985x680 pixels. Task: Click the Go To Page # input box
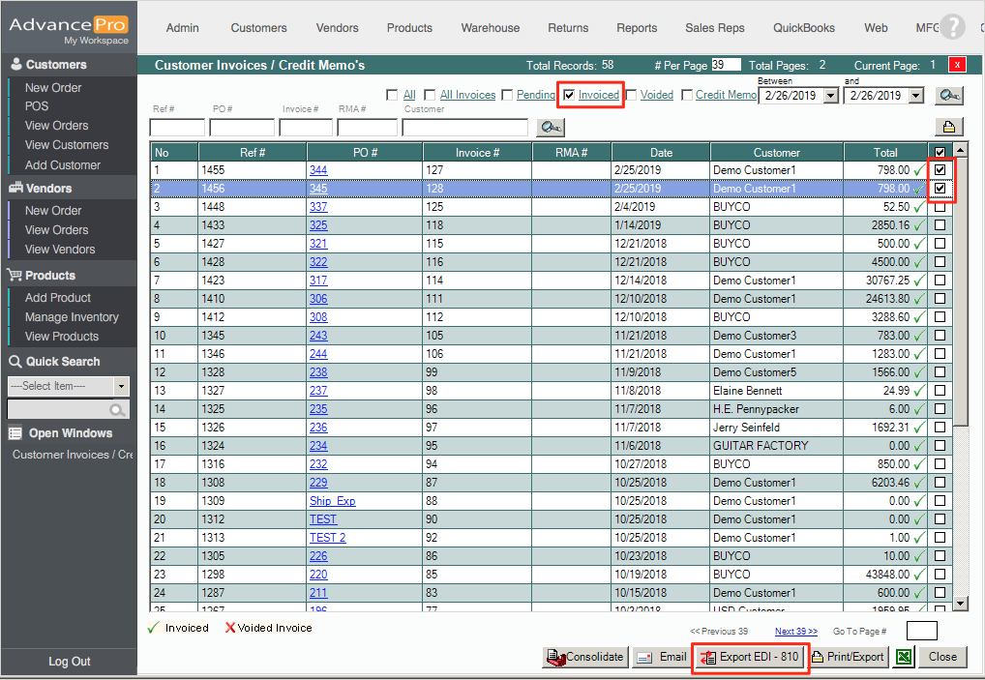click(x=921, y=631)
